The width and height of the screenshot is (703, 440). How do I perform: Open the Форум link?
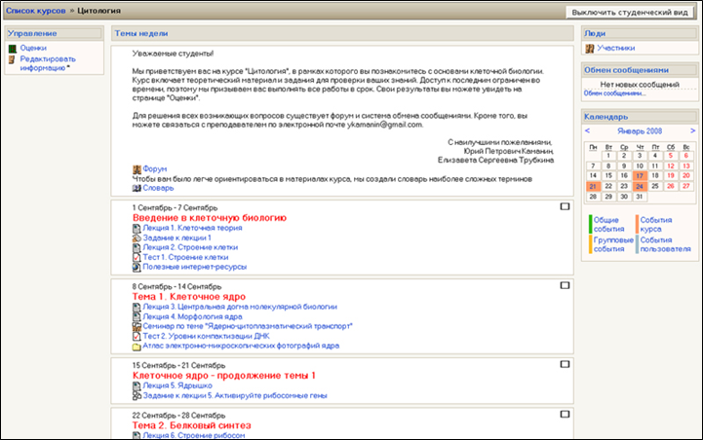tap(155, 169)
